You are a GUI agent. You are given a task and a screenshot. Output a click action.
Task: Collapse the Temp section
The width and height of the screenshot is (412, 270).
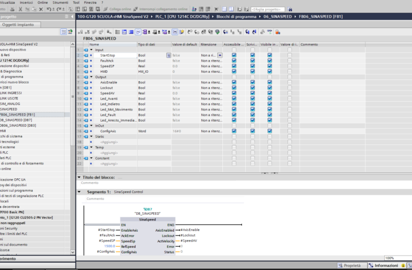click(91, 147)
